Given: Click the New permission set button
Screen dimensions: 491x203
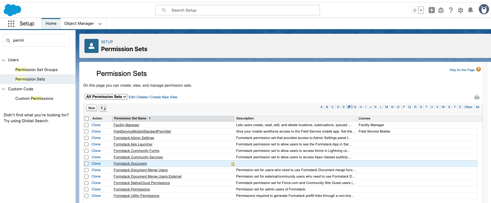Looking at the screenshot, I should pyautogui.click(x=92, y=108).
